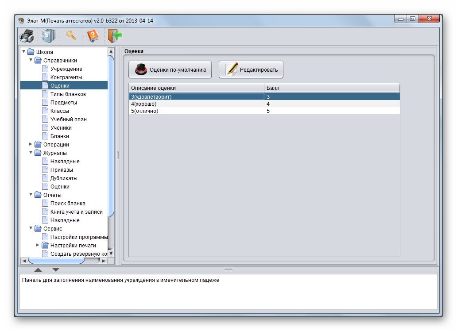Expand the Операции tree node

31,144
